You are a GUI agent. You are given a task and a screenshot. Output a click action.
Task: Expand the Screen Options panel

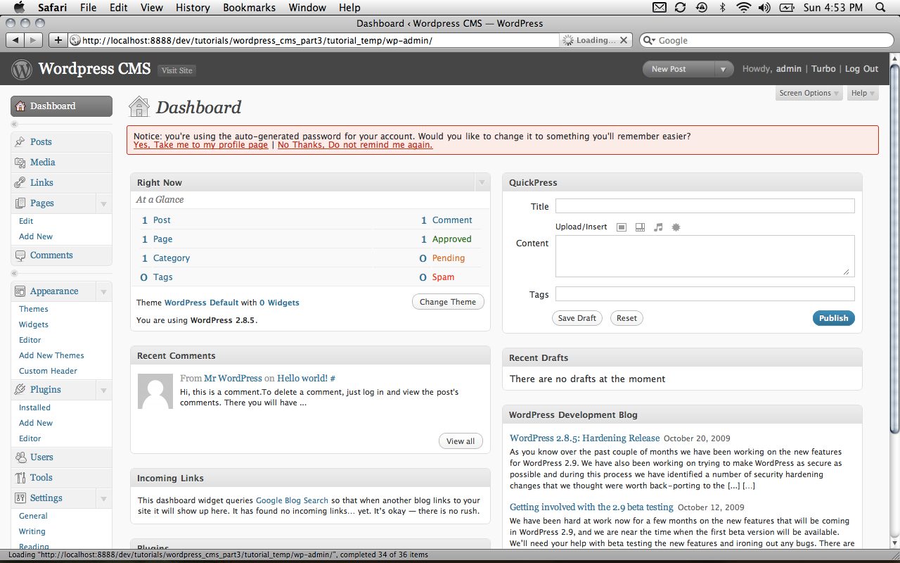[809, 93]
